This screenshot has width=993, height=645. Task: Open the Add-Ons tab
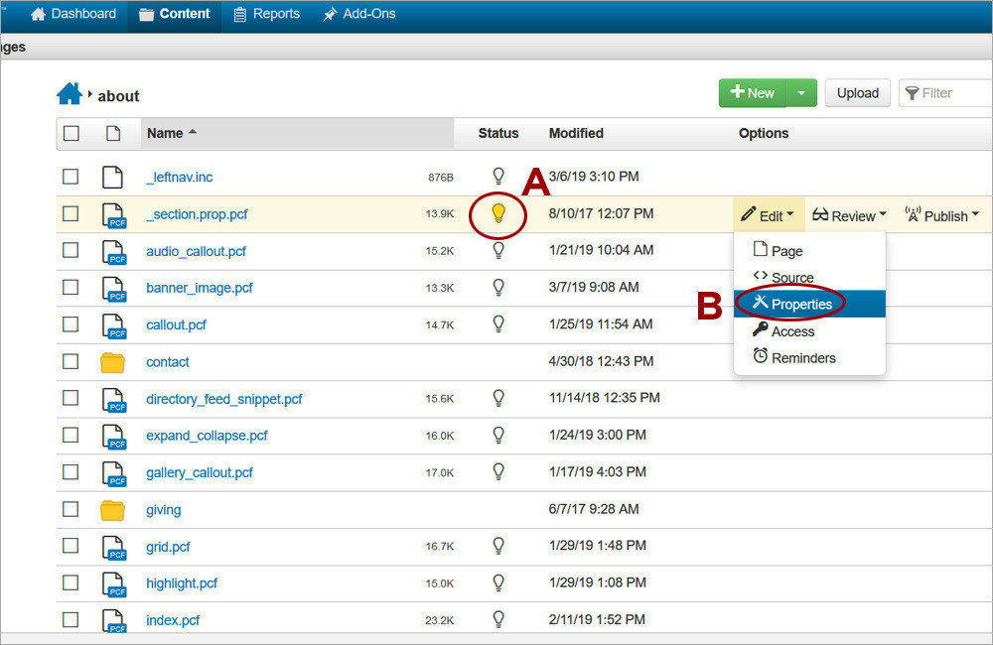pyautogui.click(x=359, y=14)
